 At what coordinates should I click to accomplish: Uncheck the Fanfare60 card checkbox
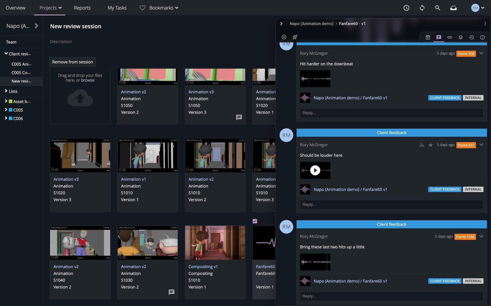click(255, 221)
